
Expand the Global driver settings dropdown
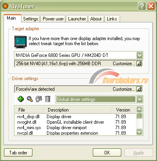[139, 99]
